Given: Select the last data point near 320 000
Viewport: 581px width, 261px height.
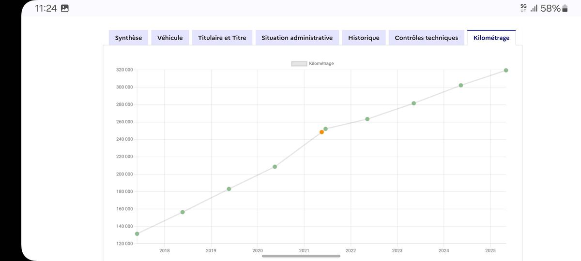Looking at the screenshot, I should coord(506,71).
